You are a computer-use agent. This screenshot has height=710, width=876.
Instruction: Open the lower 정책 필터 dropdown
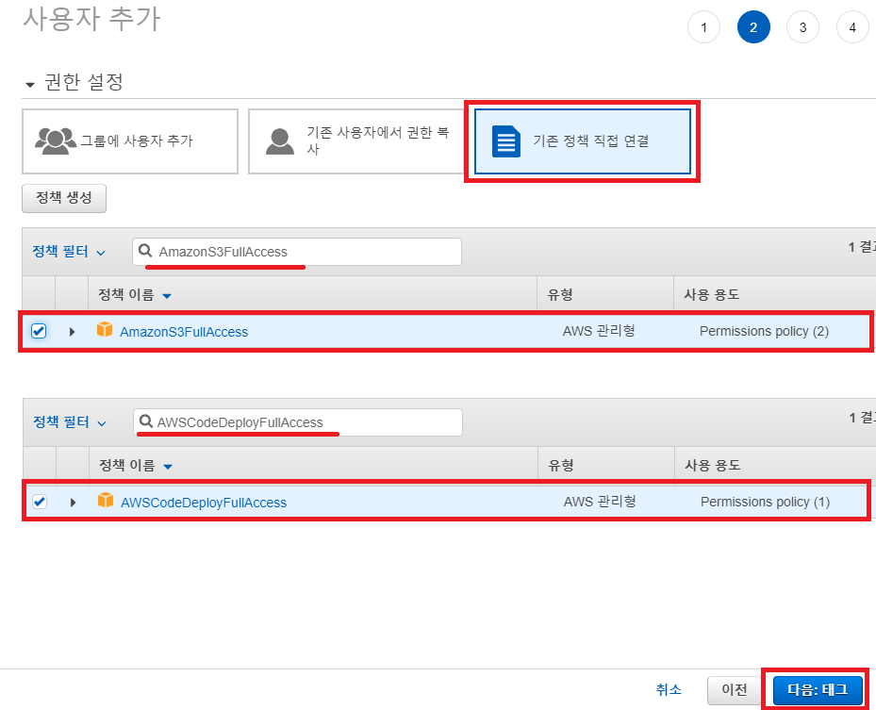click(70, 421)
